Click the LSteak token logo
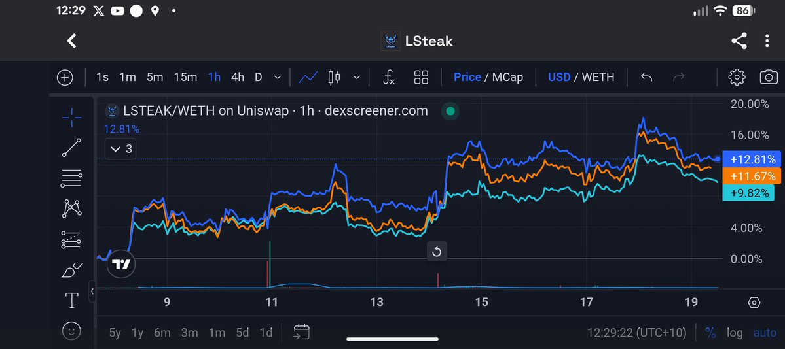Image resolution: width=785 pixels, height=349 pixels. (x=390, y=41)
